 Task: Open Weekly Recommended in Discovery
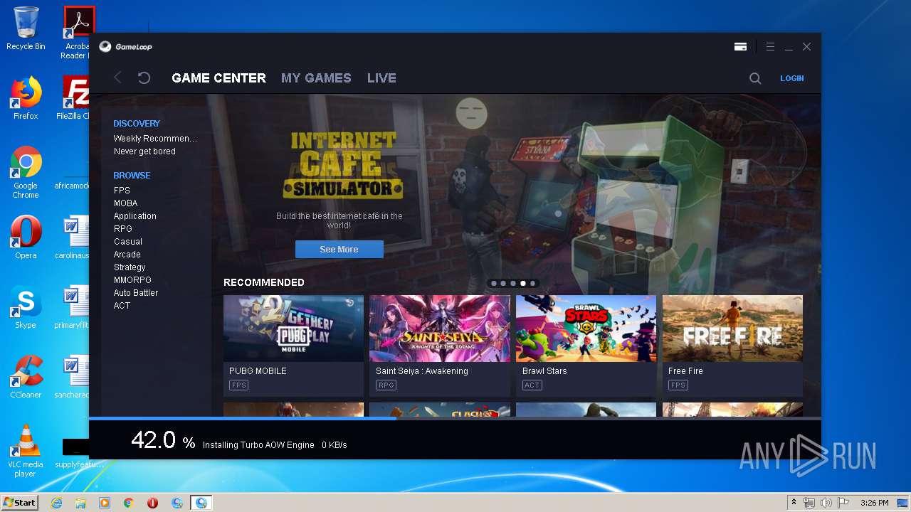[x=155, y=139]
